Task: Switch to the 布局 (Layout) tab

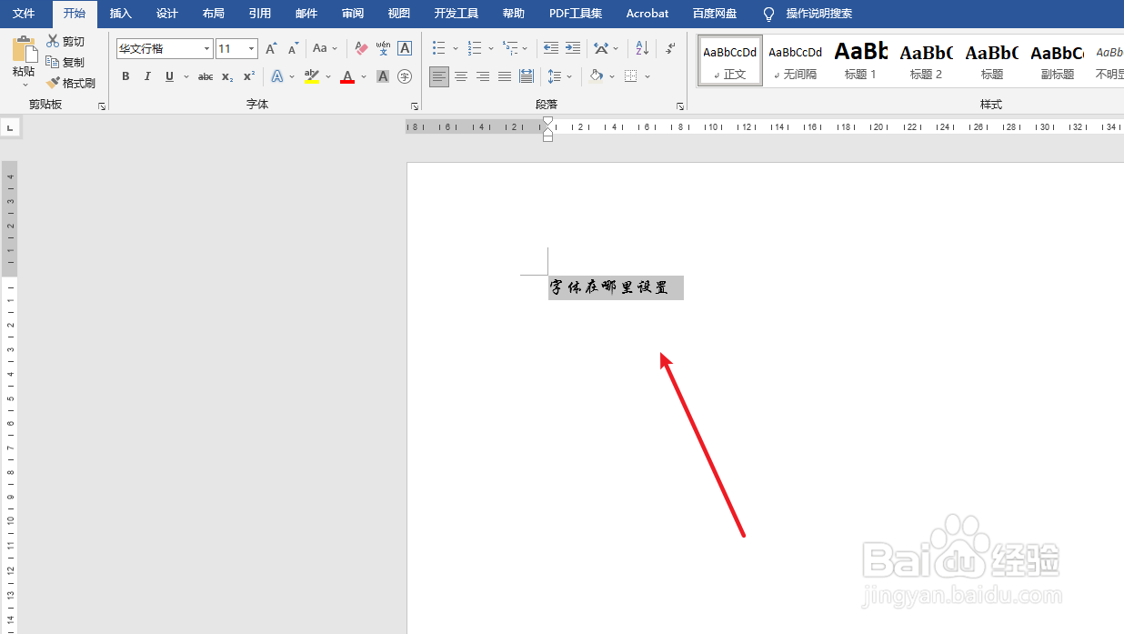Action: pyautogui.click(x=214, y=14)
